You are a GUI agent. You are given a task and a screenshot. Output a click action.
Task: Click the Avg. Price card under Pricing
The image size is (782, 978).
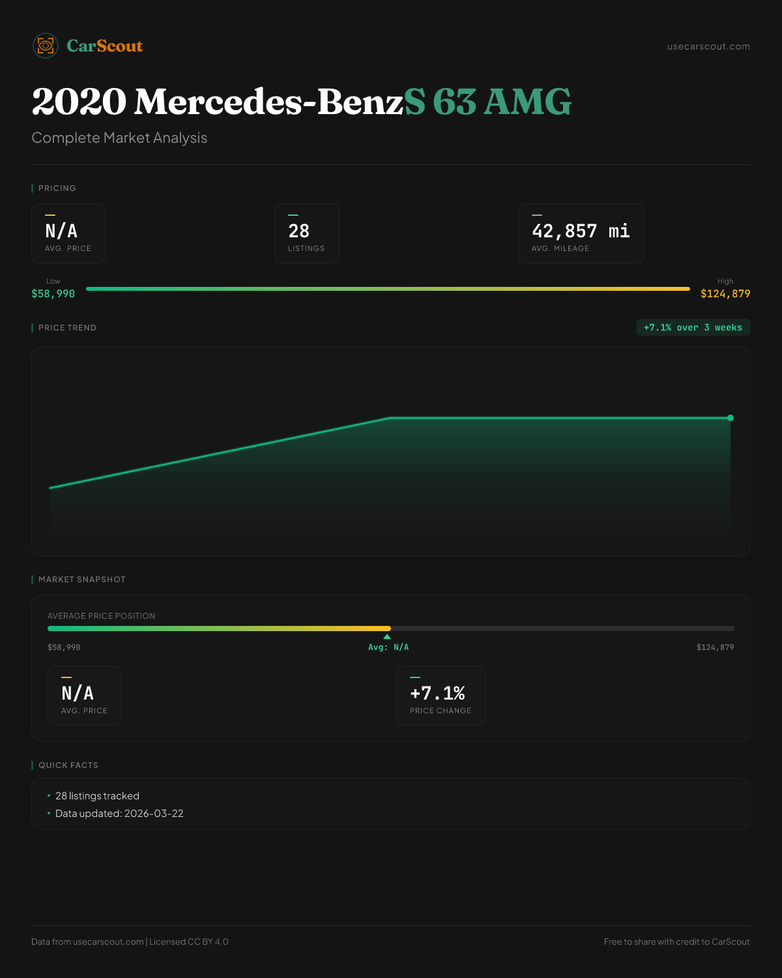[x=68, y=233]
